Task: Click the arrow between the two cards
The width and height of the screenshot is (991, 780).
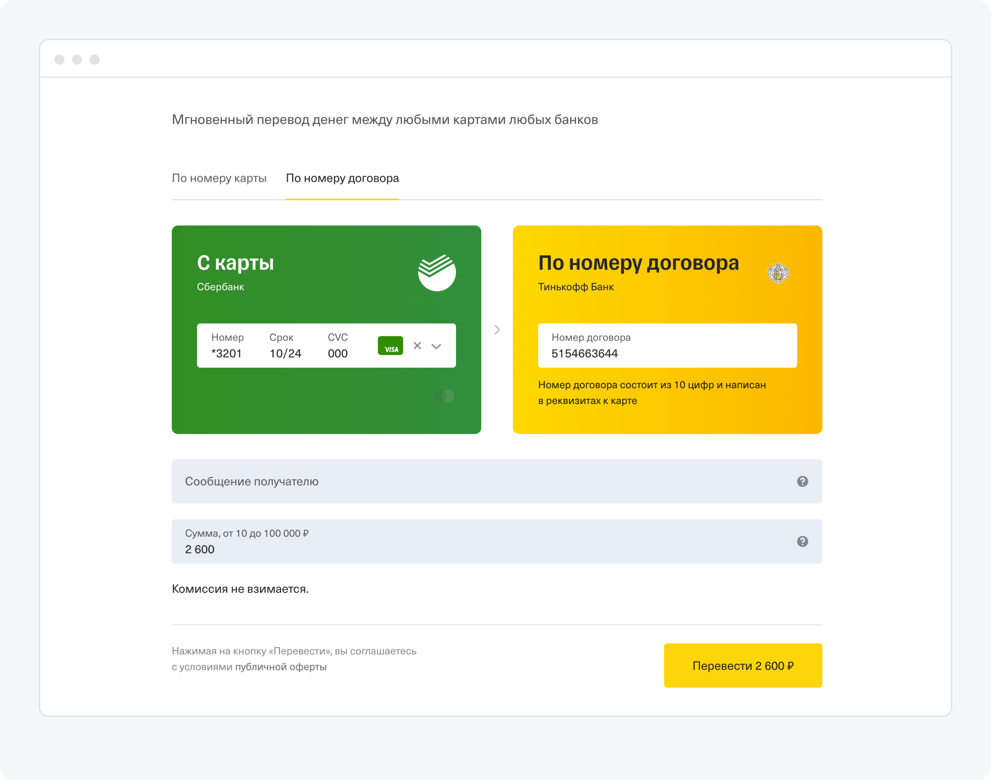Action: (x=497, y=330)
